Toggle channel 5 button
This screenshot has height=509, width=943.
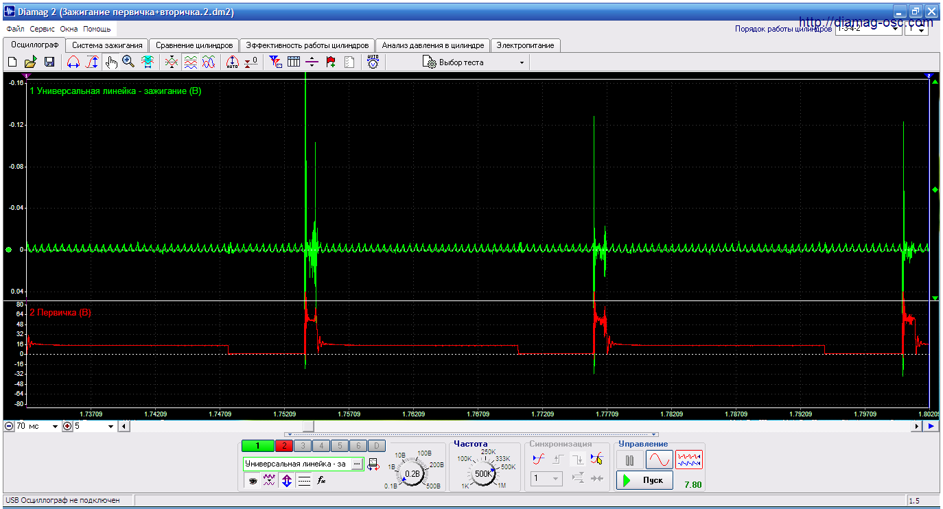point(340,446)
